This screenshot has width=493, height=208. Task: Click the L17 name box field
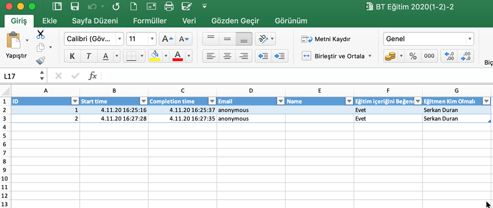[20, 76]
